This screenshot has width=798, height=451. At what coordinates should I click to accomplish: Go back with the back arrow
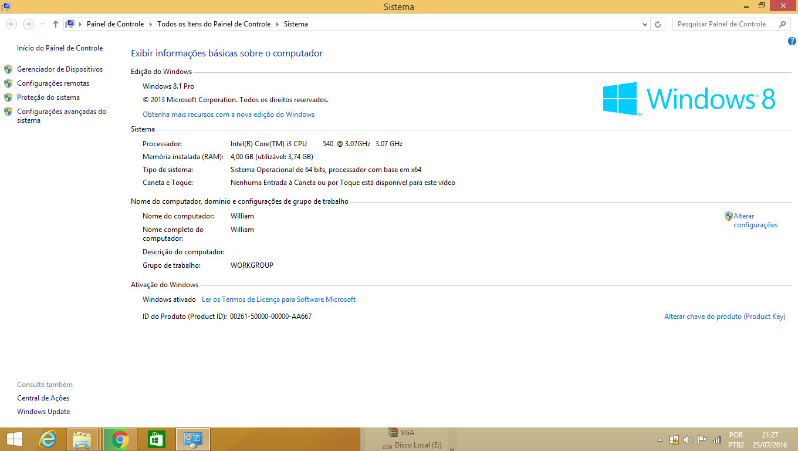11,24
